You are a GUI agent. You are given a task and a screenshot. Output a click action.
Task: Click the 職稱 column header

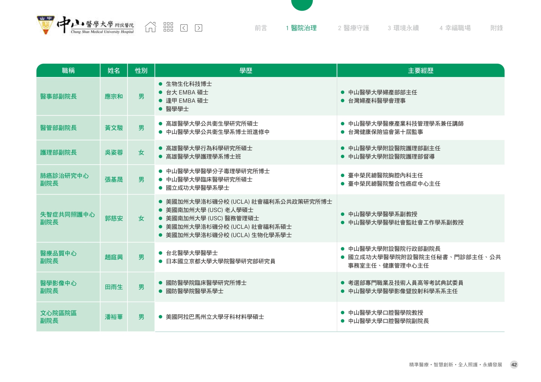[x=68, y=71]
